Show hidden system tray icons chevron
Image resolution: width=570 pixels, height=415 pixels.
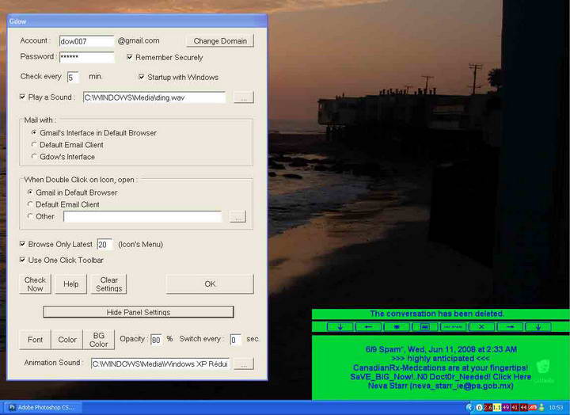[469, 407]
